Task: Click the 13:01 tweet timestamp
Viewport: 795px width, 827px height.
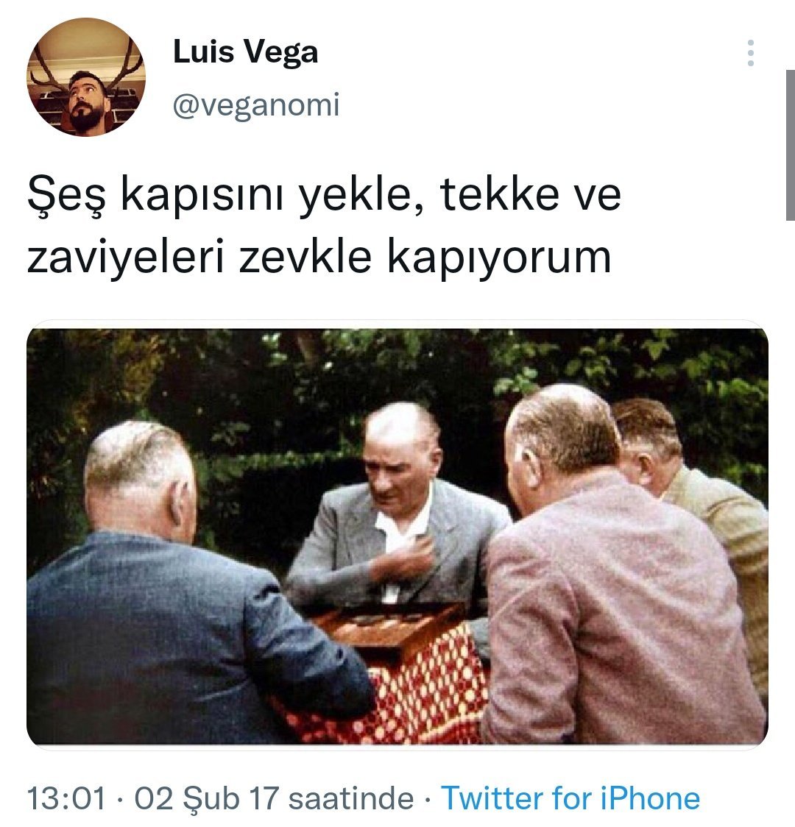Action: click(x=66, y=798)
